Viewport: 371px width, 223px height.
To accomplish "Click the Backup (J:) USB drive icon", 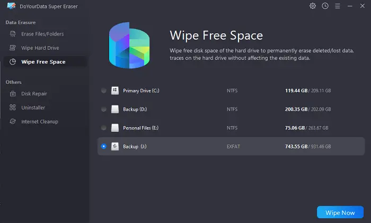I will pos(115,146).
